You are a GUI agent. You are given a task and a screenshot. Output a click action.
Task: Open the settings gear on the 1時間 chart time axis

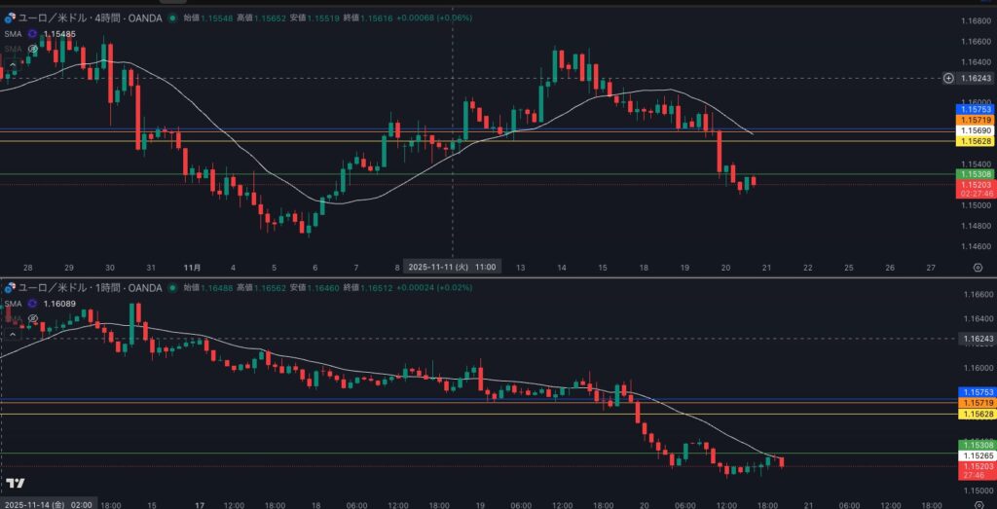(x=977, y=505)
